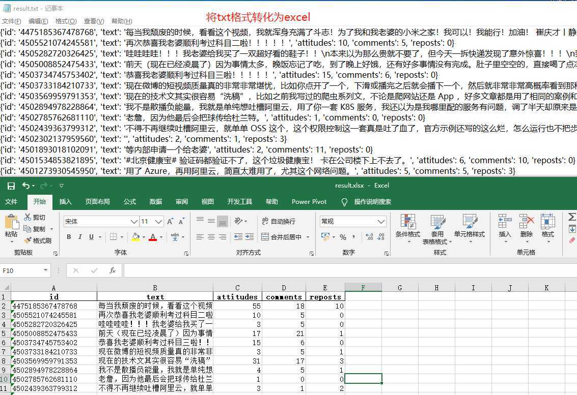Open the 文件 tab in Excel
Viewport: 577px width, 395px height.
click(11, 201)
